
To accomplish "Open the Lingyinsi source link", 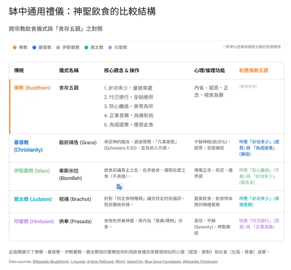I will (78, 262).
